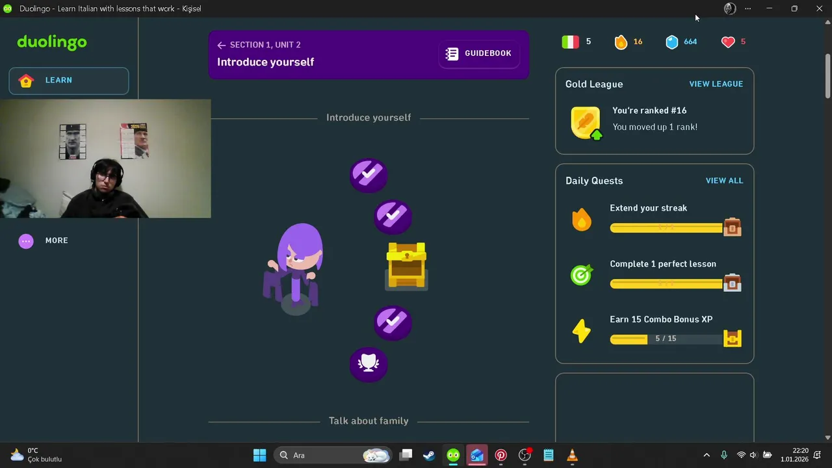832x468 pixels.
Task: Click the Daily Quests heading
Action: coord(594,181)
